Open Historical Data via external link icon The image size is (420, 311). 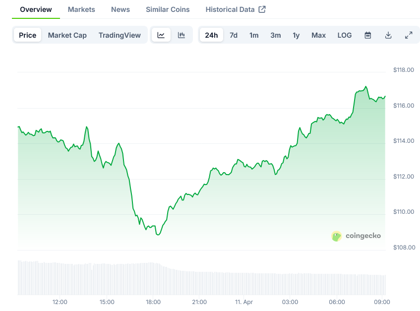click(x=236, y=9)
